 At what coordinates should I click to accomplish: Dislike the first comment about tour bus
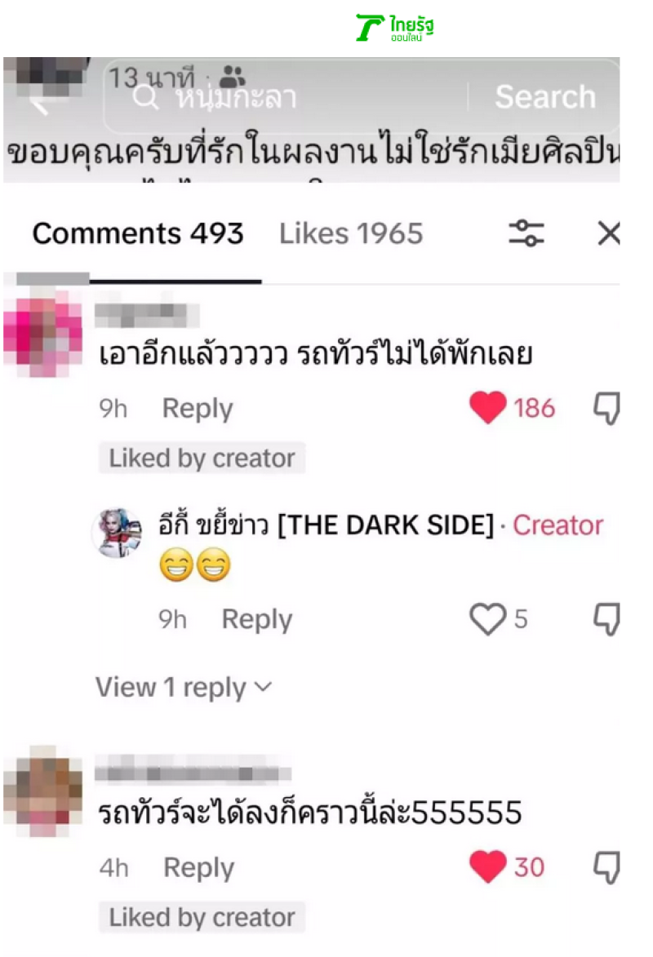point(606,408)
